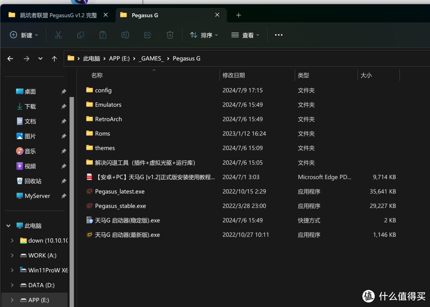Select the PDF tutorial file icon
This screenshot has height=307, width=430.
tap(90, 177)
